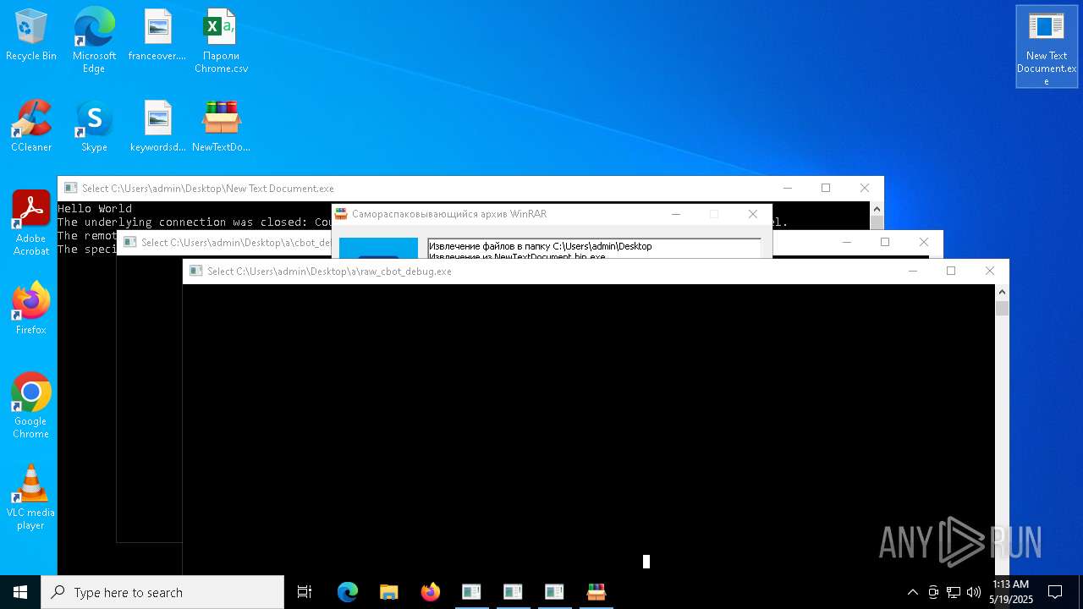The height and width of the screenshot is (609, 1083).
Task: Show hidden system tray icons
Action: click(912, 592)
